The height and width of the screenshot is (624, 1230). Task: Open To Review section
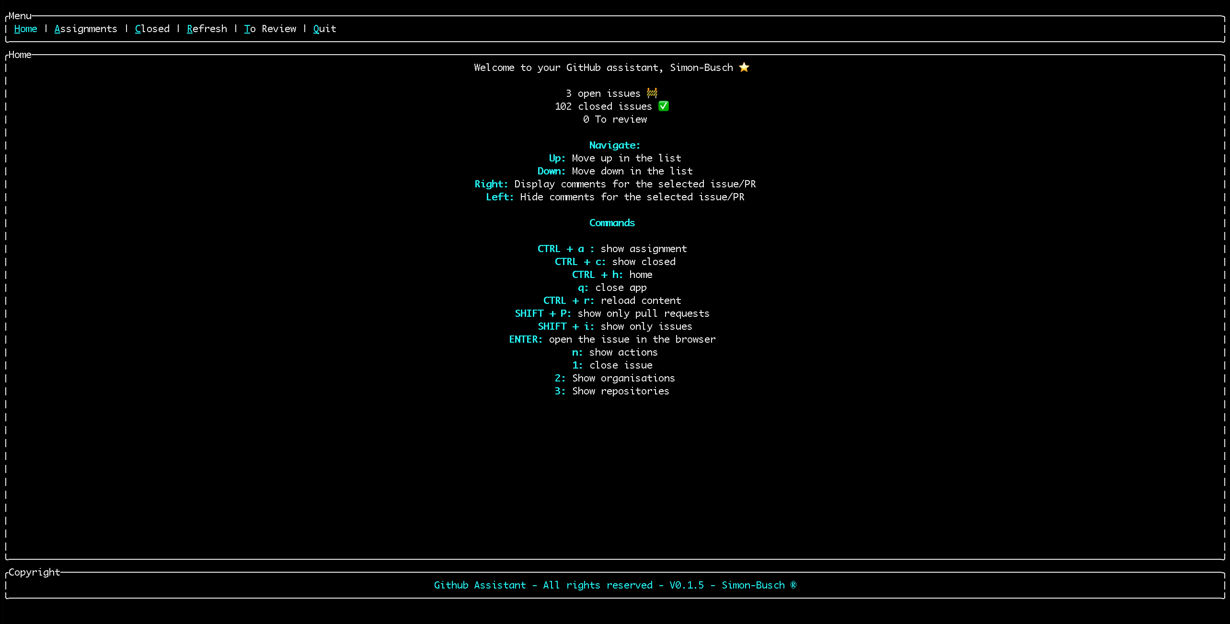pyautogui.click(x=270, y=29)
